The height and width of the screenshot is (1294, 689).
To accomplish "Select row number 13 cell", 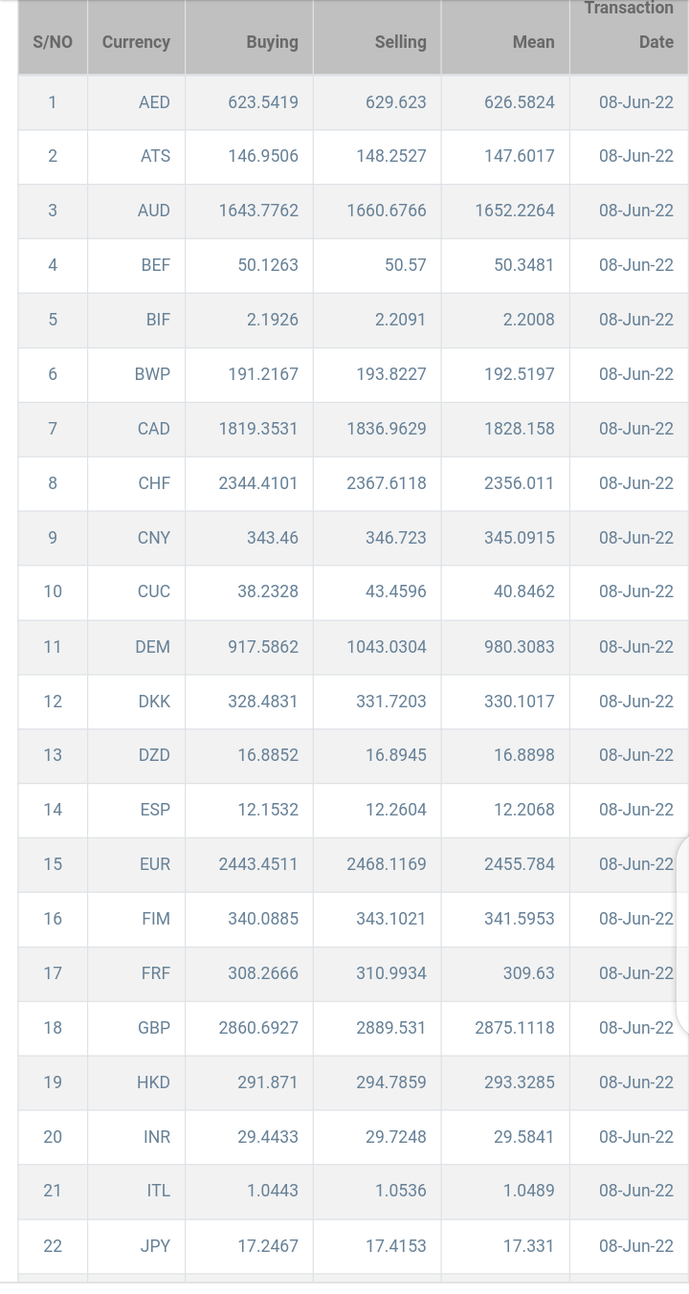I will 53,755.
